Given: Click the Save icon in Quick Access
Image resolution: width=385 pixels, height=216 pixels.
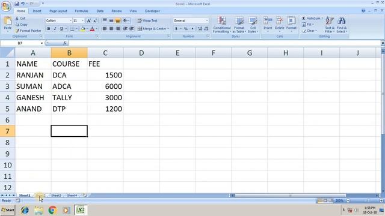Looking at the screenshot, I should (x=16, y=4).
